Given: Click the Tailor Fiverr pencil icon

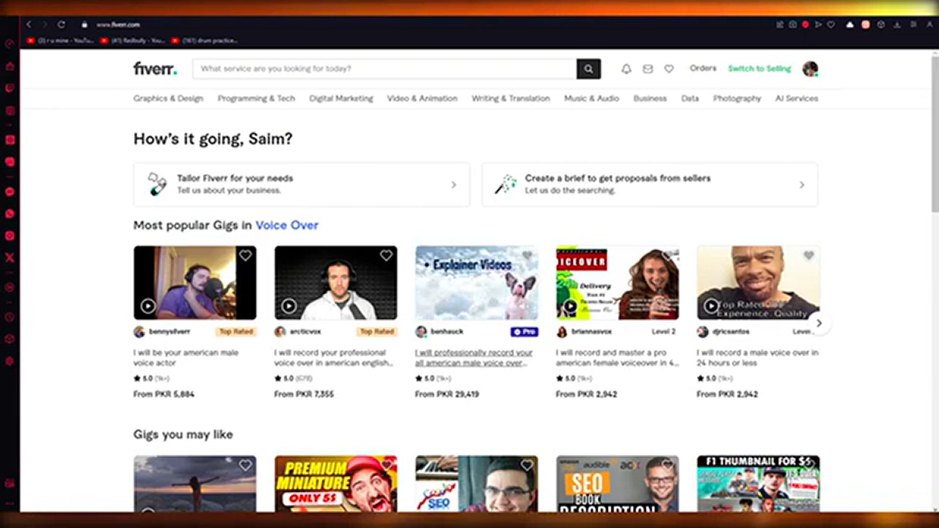Looking at the screenshot, I should click(157, 184).
